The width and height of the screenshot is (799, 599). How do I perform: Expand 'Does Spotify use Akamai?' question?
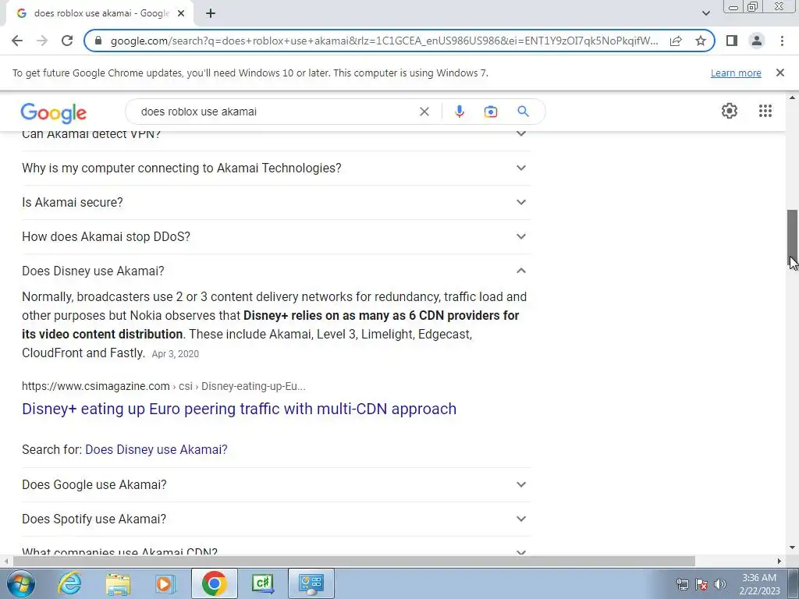click(275, 519)
